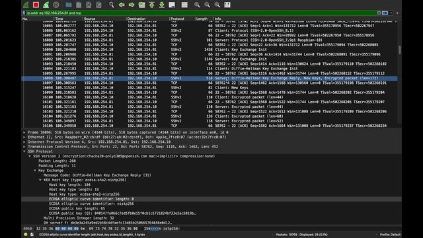Start capturing packets with the shark fin icon
The width and height of the screenshot is (423, 238).
click(x=26, y=5)
